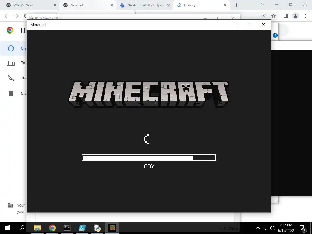
Task: Click the blue help question mark icon
Action: click(x=275, y=35)
